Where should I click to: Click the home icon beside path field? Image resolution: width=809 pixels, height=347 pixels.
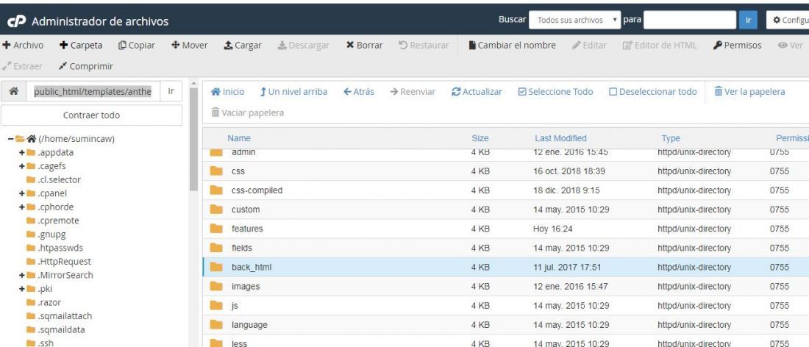[14, 91]
